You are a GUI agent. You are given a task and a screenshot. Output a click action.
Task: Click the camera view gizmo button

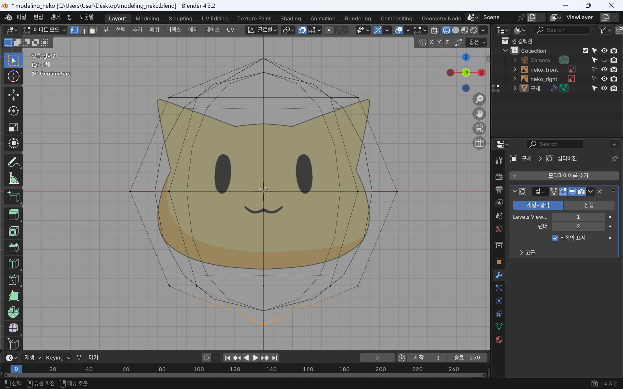click(479, 128)
